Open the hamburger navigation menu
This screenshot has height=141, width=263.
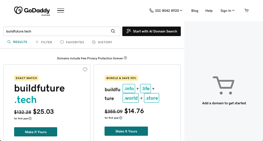click(60, 10)
